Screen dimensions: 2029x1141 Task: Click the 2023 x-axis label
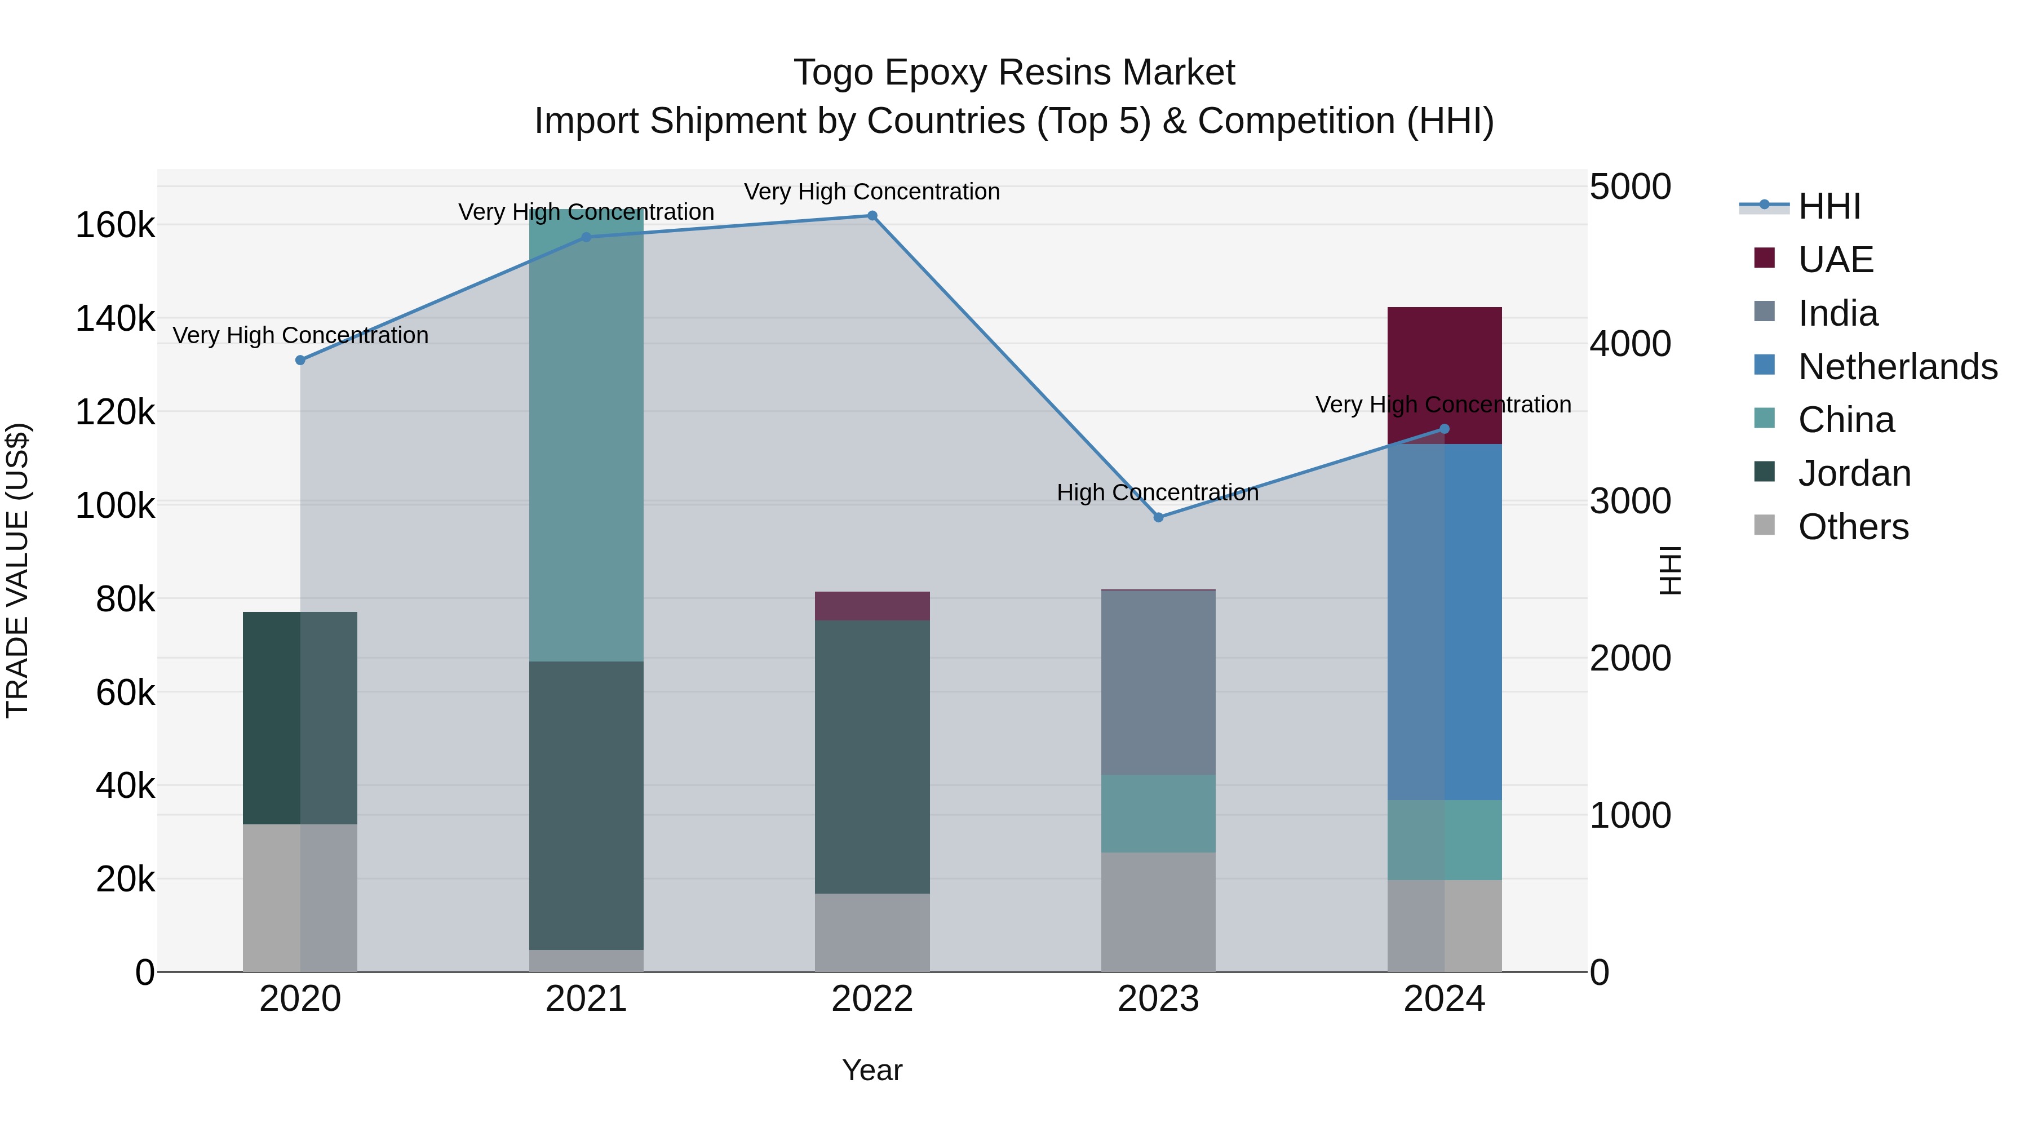coord(1158,999)
